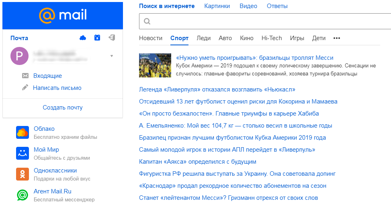Launch the Агент Mail.Ru green icon

pos(23,195)
